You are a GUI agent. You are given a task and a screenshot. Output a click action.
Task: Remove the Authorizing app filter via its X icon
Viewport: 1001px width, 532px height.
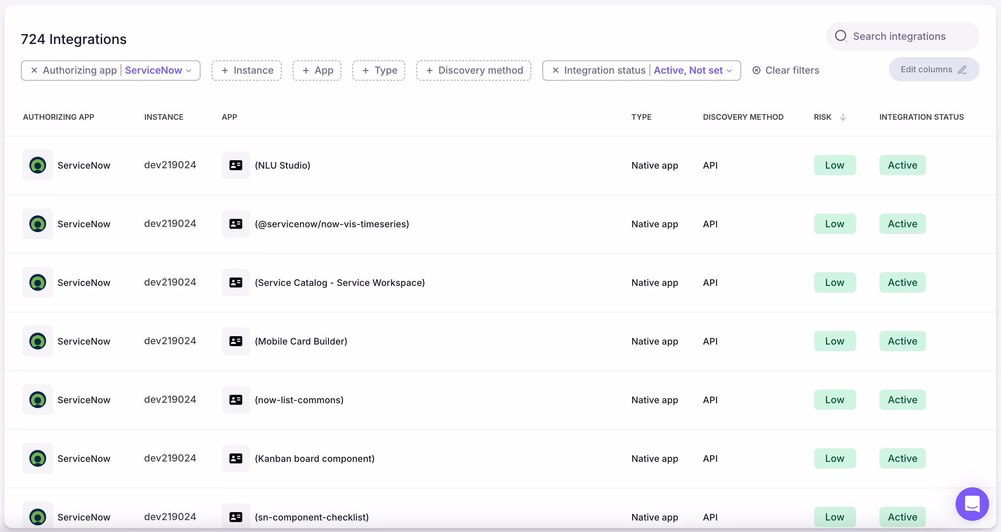click(x=34, y=70)
